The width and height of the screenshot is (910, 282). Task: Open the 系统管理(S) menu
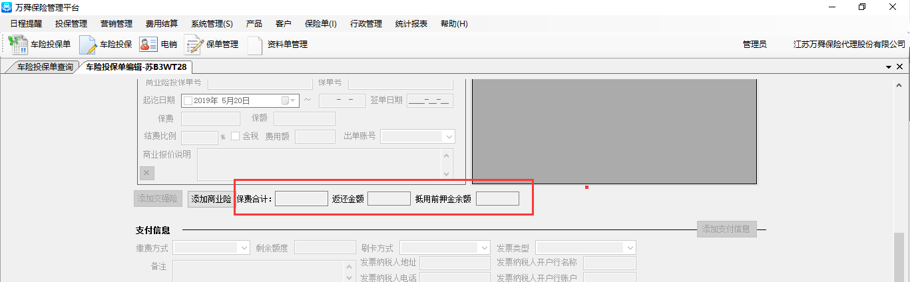point(212,23)
